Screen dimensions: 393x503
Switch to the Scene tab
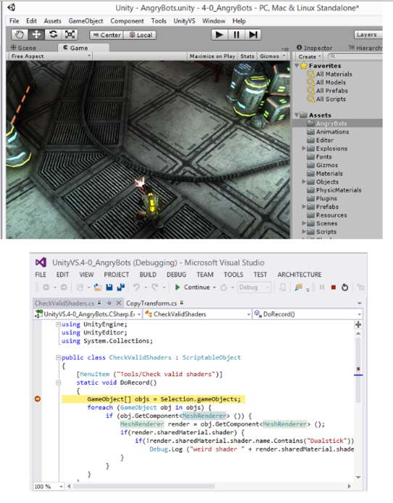23,48
